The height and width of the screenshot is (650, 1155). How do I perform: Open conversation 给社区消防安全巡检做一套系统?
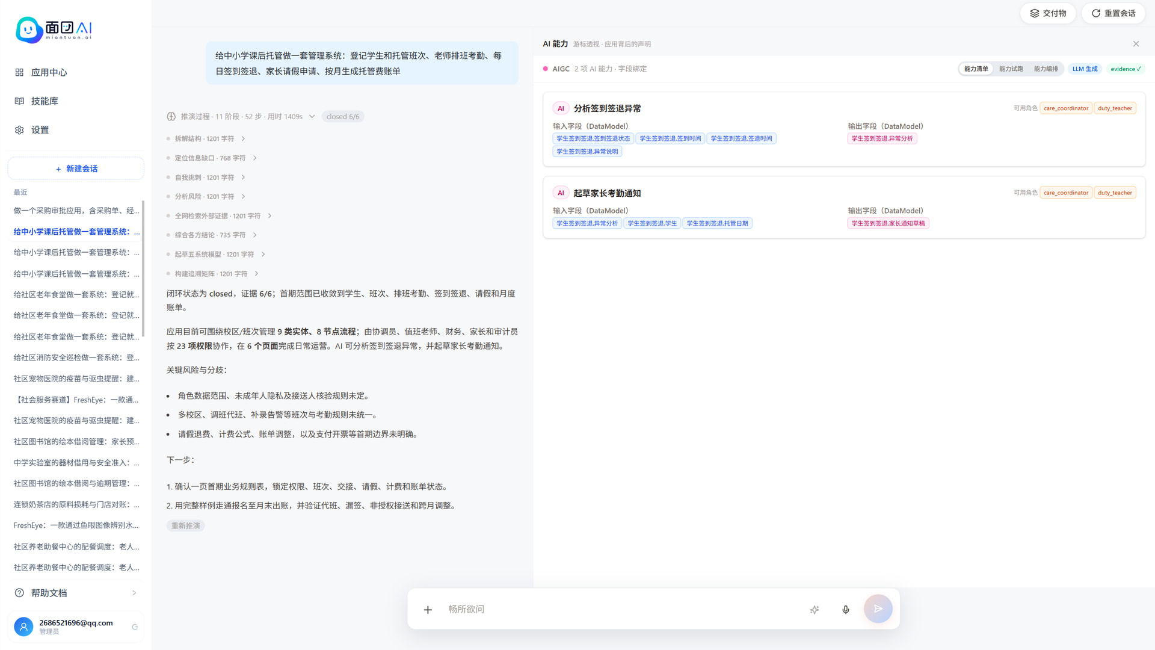click(76, 357)
